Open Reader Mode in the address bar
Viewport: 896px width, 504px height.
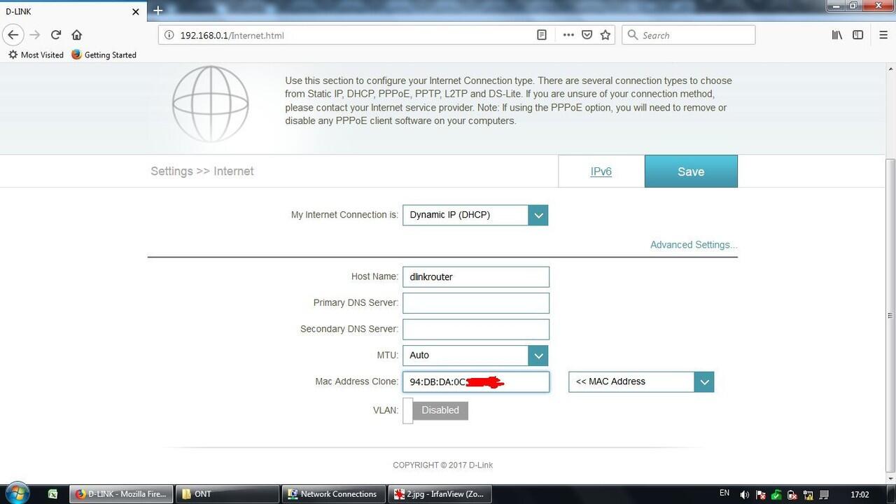coord(541,34)
